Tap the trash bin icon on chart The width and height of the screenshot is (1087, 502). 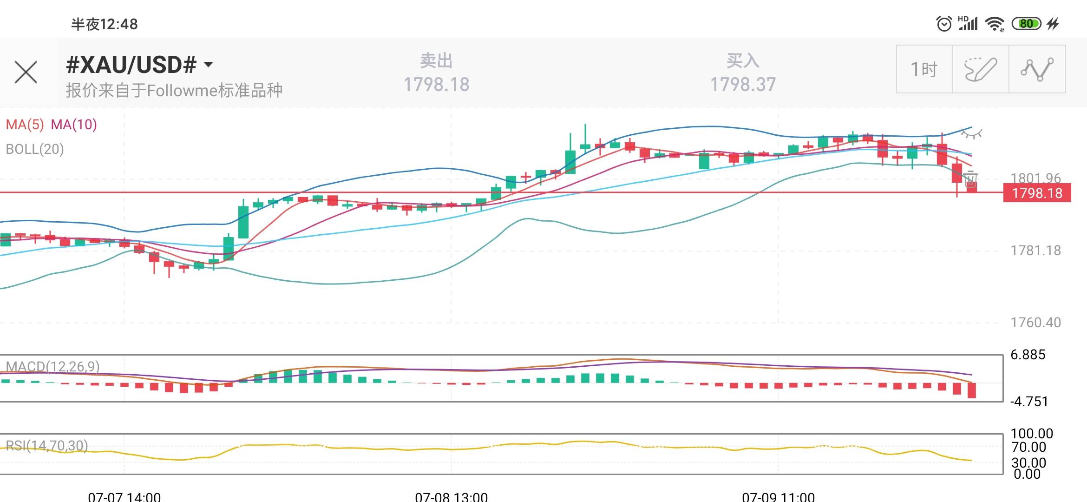coord(971,179)
